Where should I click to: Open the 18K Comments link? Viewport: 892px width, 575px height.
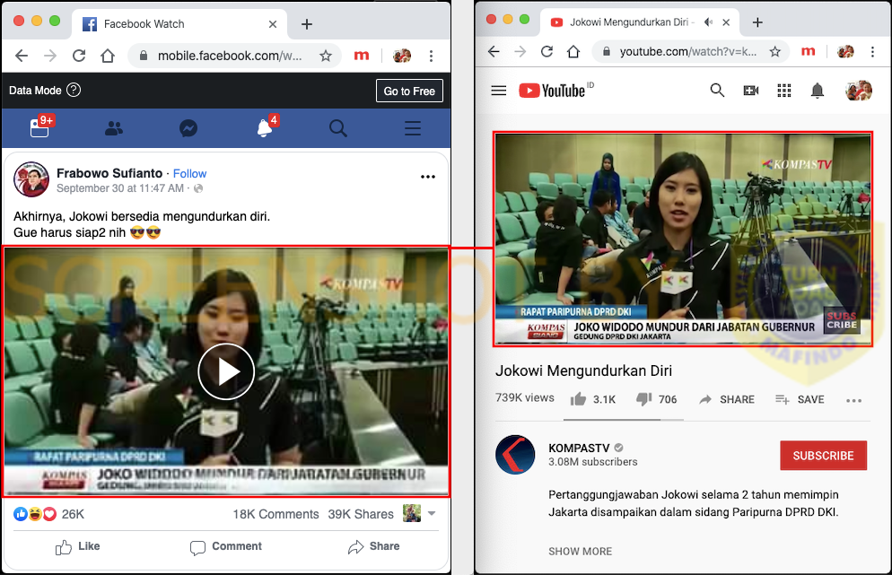275,514
